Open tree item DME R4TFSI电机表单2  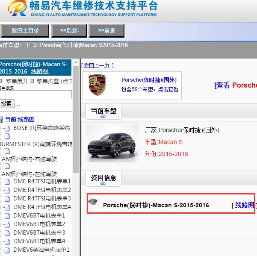pos(42,190)
